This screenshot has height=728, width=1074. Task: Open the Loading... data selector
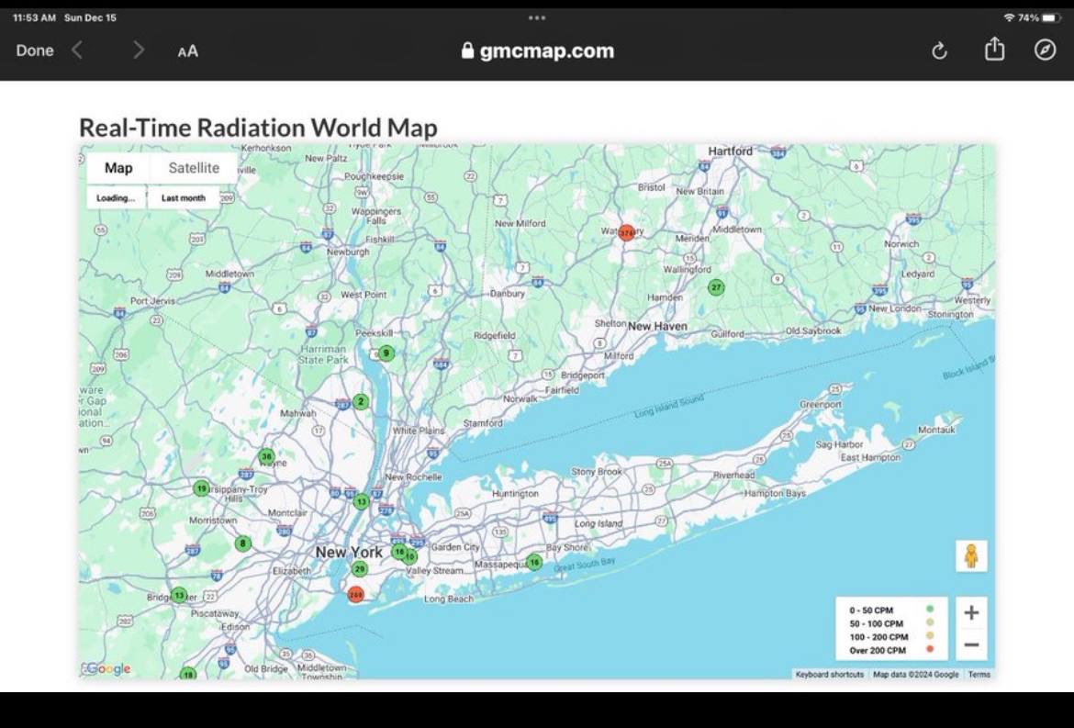(x=116, y=197)
